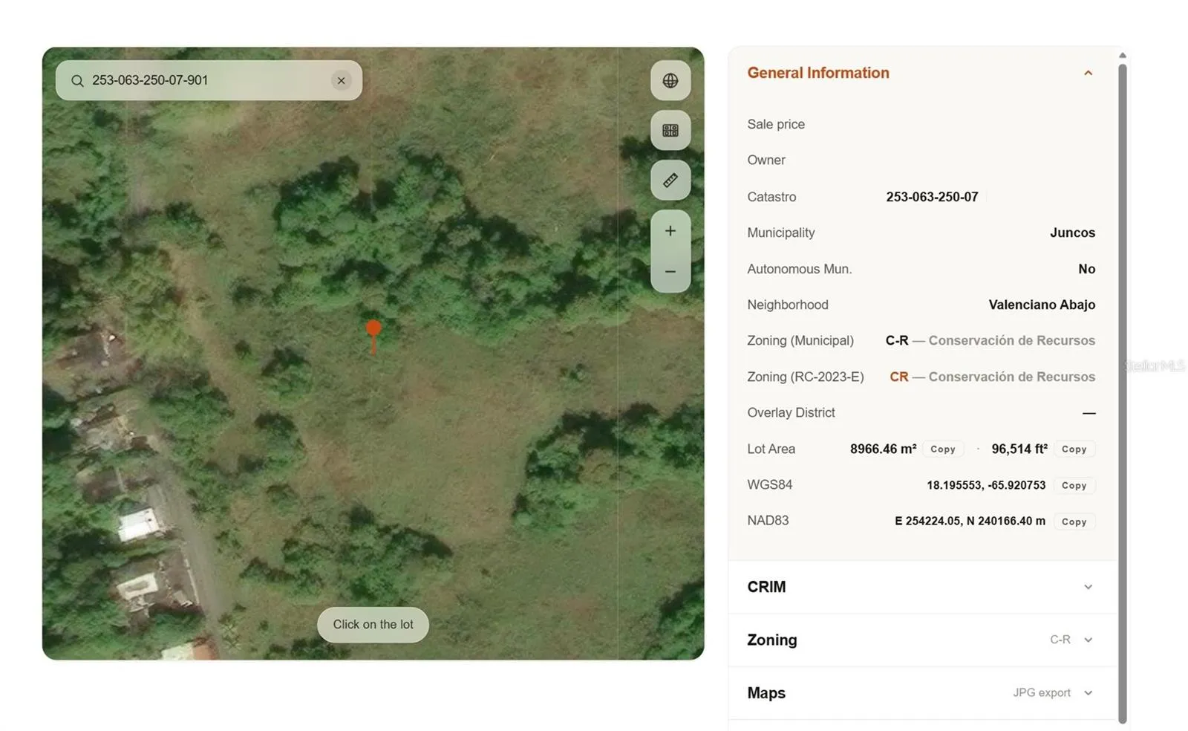Open the basemap layers grid icon
This screenshot has height=731, width=1188.
click(x=670, y=130)
